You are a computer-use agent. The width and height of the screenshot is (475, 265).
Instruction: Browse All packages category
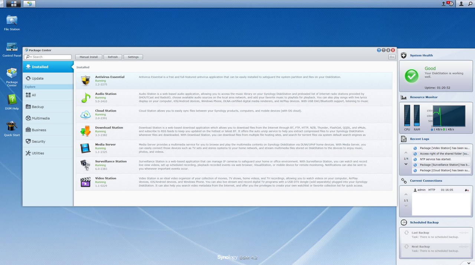[48, 95]
